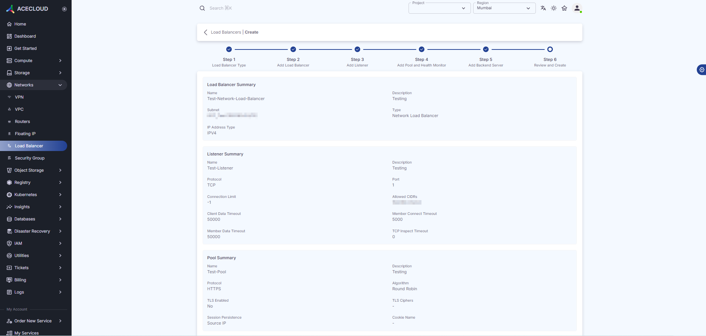Toggle the sidebar pin next to ACECLOUD
Image resolution: width=706 pixels, height=336 pixels.
[x=64, y=9]
